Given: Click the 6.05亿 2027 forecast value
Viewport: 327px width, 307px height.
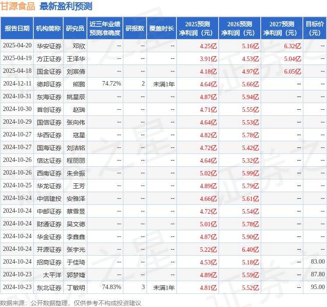Looking at the screenshot, I should point(292,71).
